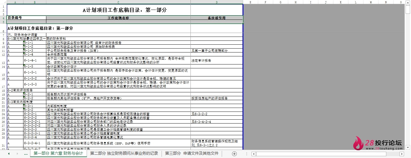Image resolution: width=411 pixels, height=158 pixels.
Task: Click the horizontal scrollbar track
Action: click(328, 154)
